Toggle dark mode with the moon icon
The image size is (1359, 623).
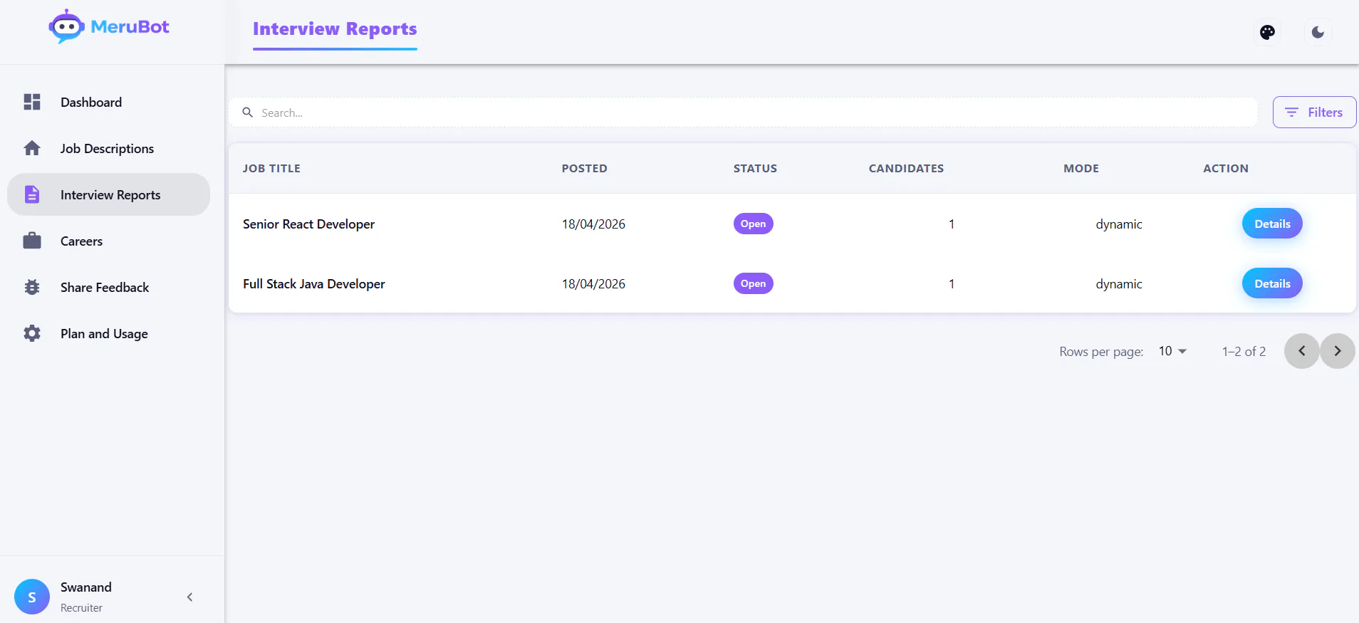click(1318, 32)
